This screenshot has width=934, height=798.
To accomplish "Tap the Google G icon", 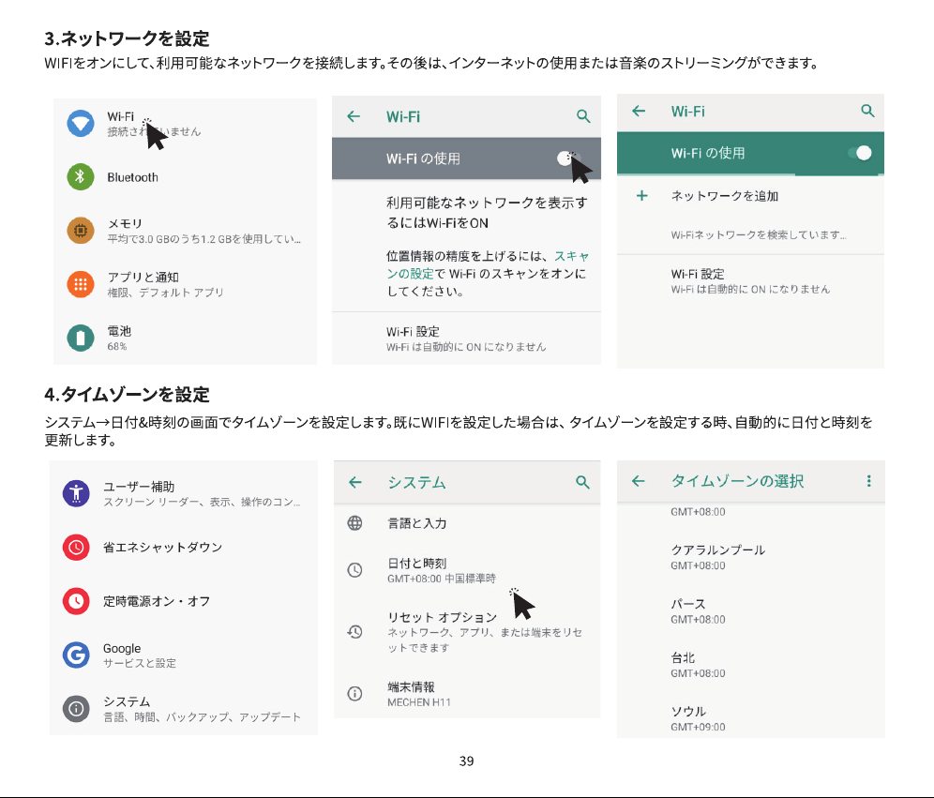I will point(76,655).
